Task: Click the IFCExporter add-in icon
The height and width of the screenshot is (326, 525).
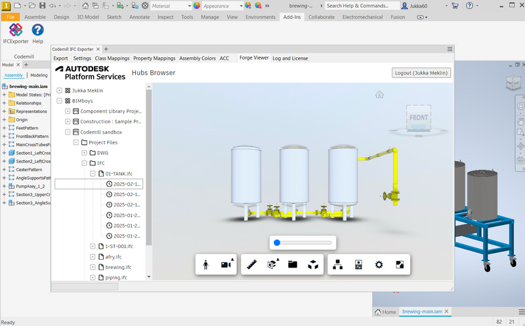Action: tap(15, 31)
